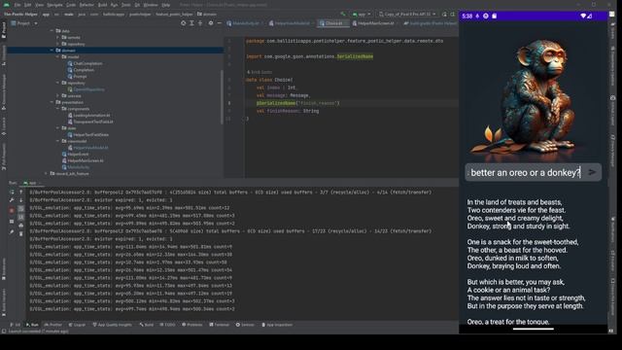The width and height of the screenshot is (622, 350).
Task: Click the collapse all icon in Project panel
Action: pos(200,23)
